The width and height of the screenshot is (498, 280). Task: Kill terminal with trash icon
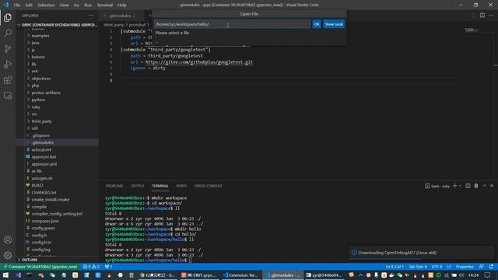[x=476, y=186]
